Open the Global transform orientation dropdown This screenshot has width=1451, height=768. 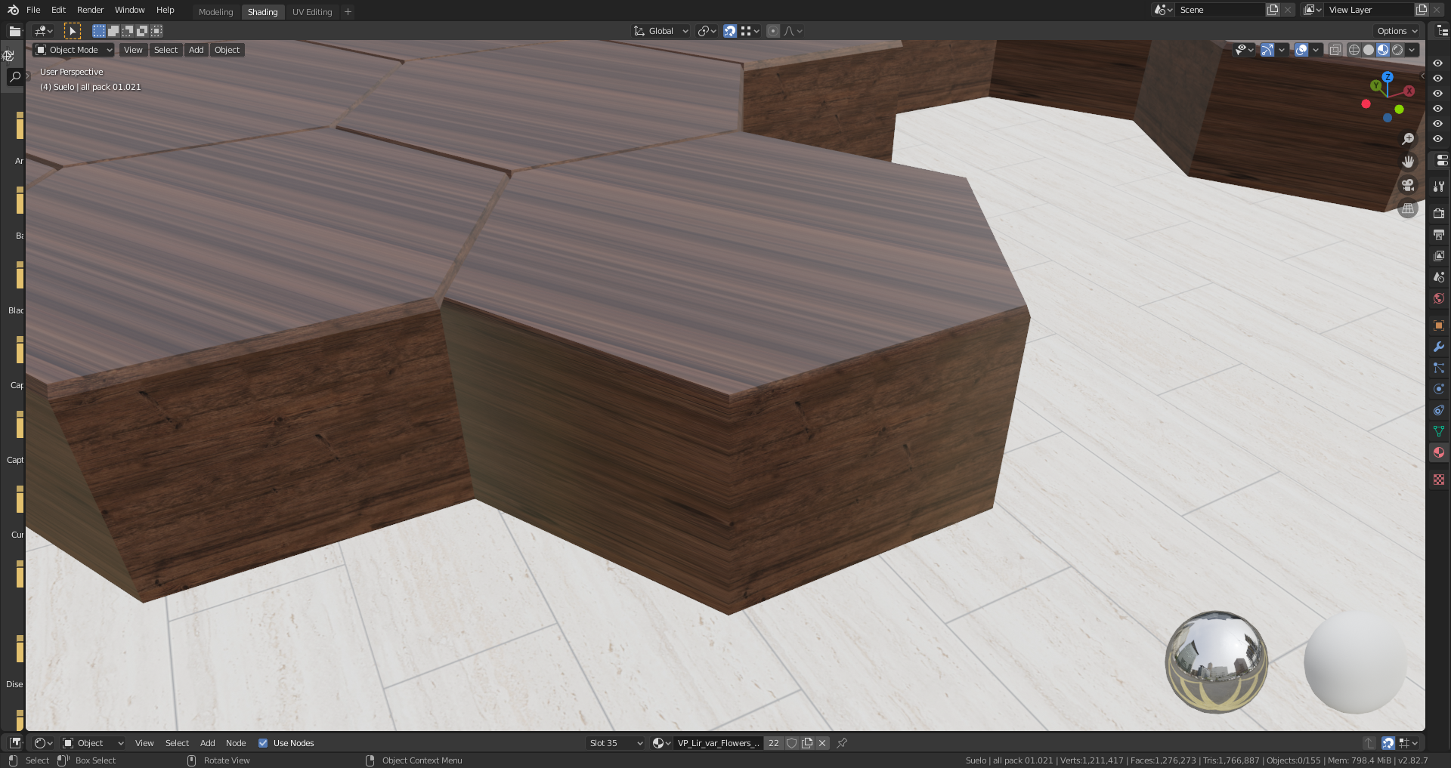coord(661,31)
